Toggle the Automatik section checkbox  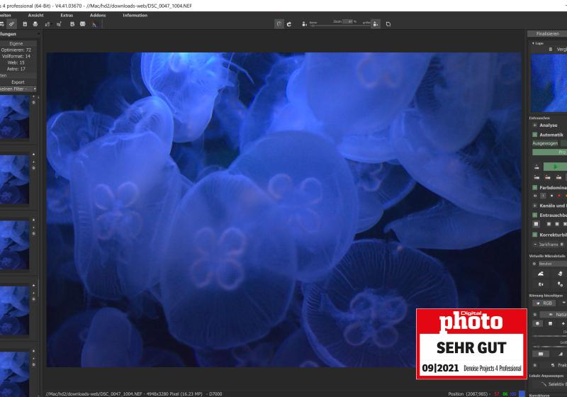point(535,135)
